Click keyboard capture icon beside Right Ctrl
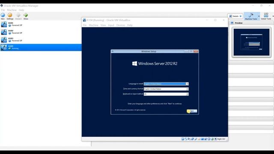Image resolution: width=274 pixels, height=154 pixels. coord(216,139)
